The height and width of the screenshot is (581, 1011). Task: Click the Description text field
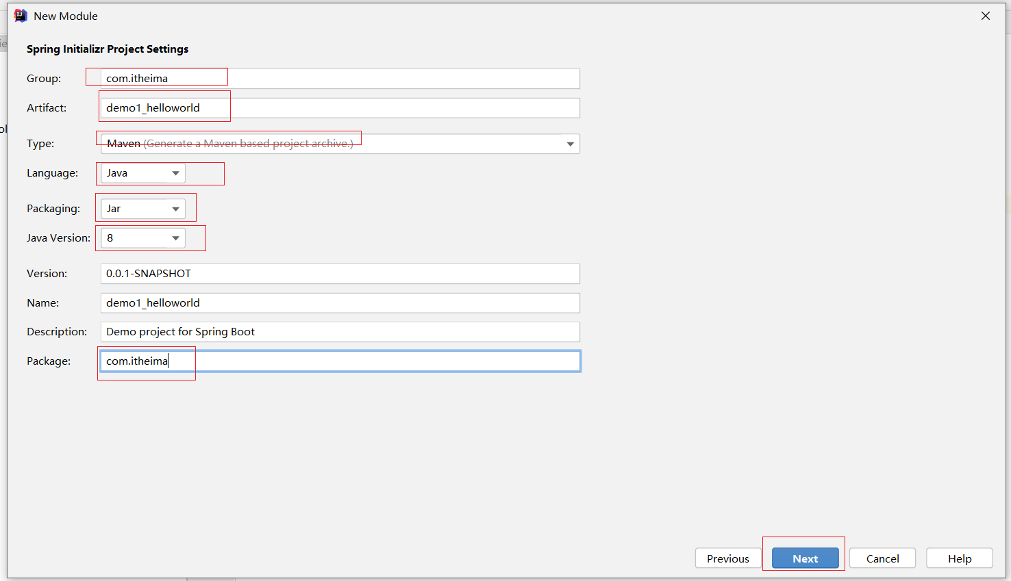[340, 332]
